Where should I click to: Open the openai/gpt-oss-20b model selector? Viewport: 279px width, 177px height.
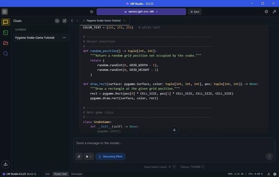141,12
